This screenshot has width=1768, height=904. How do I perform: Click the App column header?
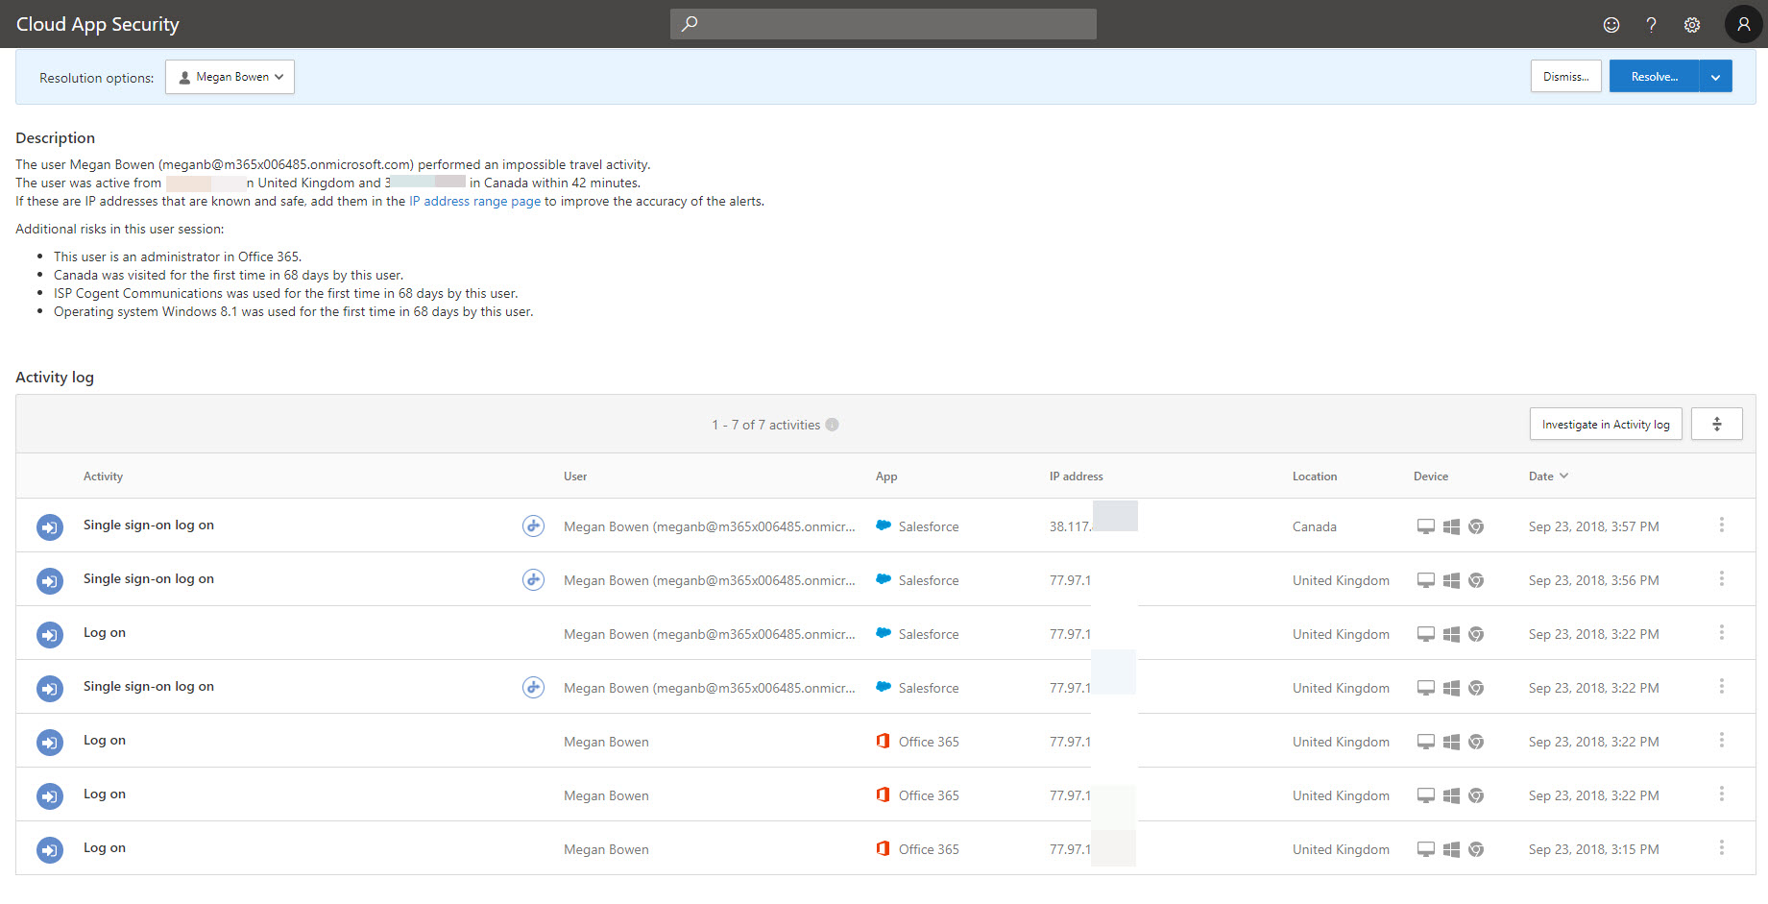886,476
